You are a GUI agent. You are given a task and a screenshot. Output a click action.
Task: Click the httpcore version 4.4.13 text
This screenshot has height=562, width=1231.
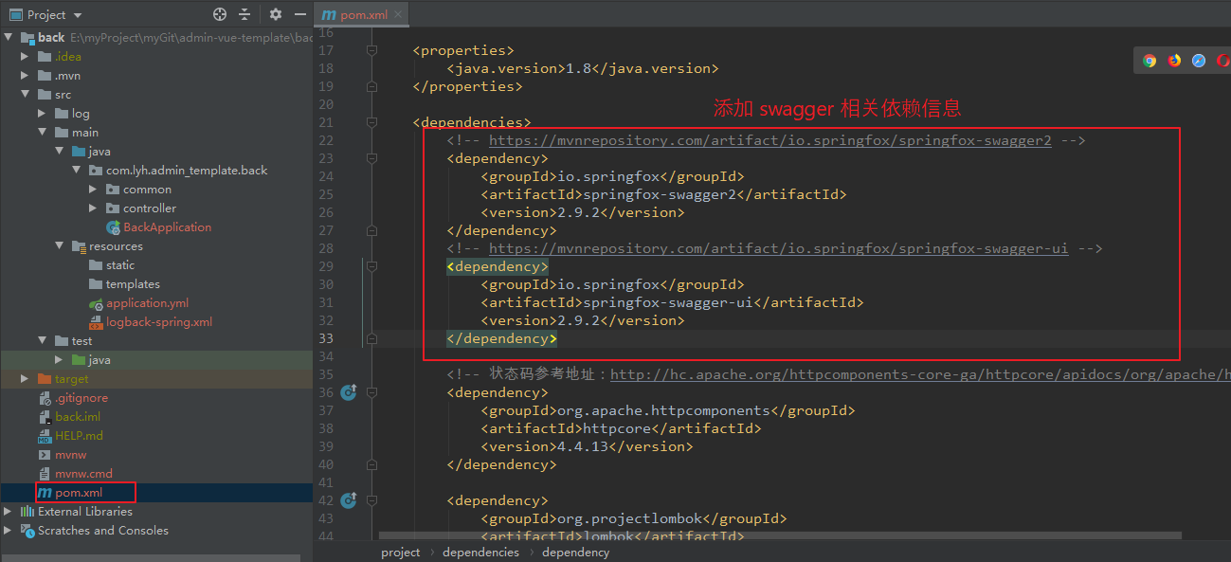587,446
